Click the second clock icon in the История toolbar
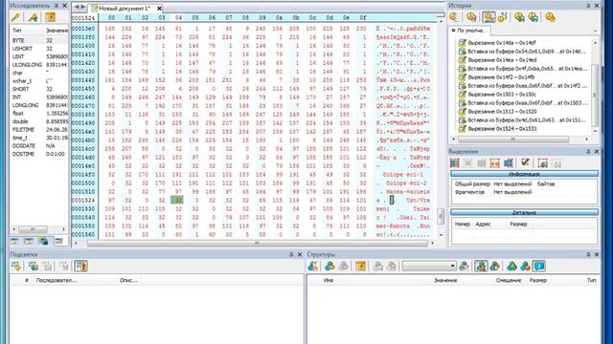 [x=471, y=17]
